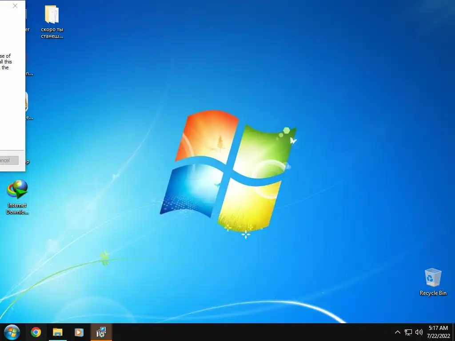Open the network status tray icon

(408, 332)
